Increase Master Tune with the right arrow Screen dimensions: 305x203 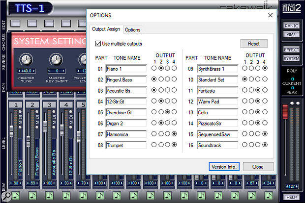pos(34,71)
